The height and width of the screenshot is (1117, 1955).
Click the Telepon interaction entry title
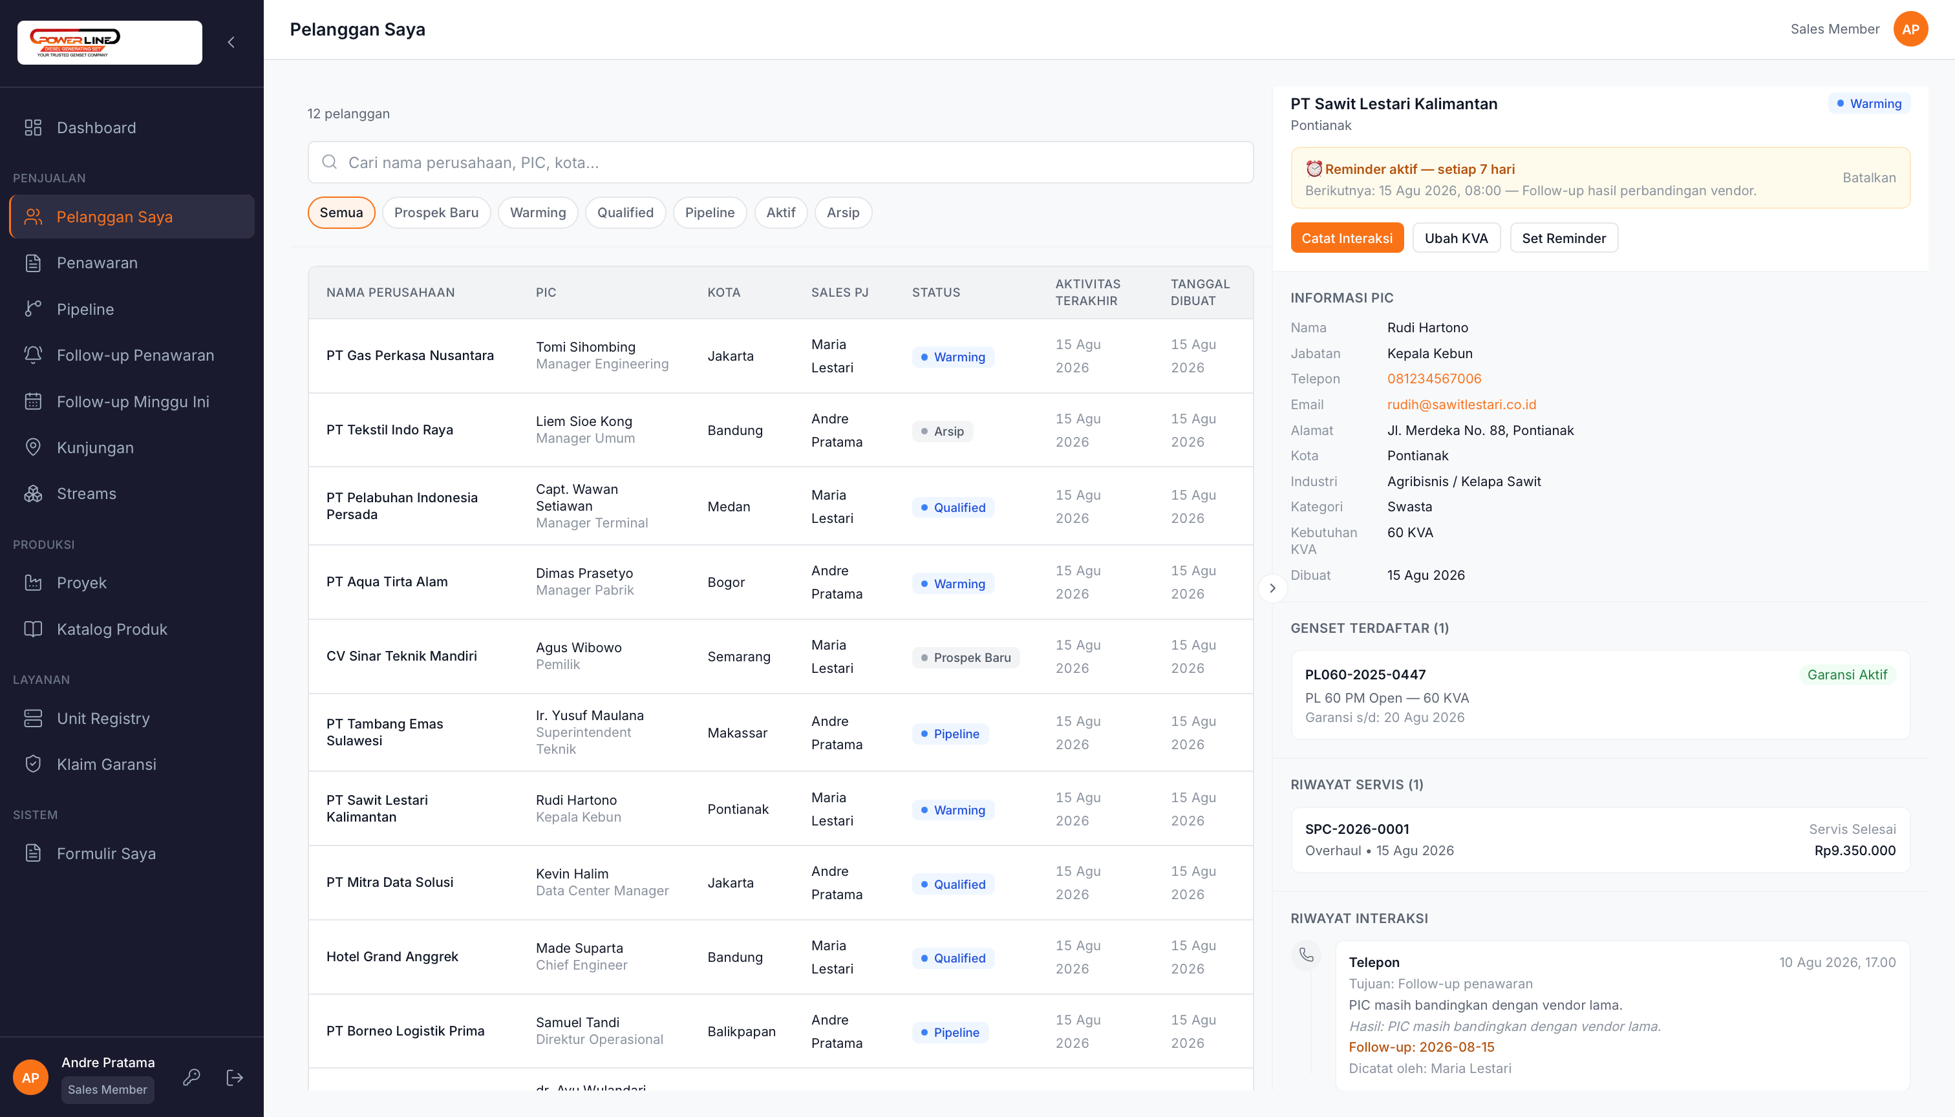pos(1373,962)
